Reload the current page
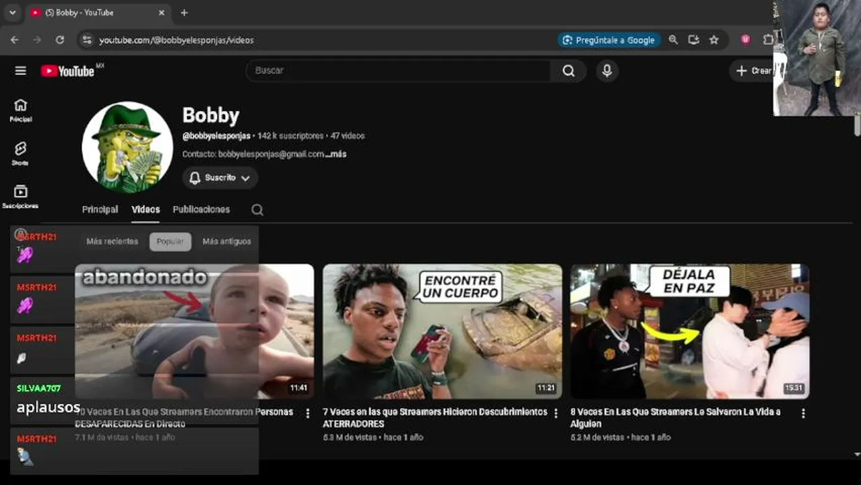The height and width of the screenshot is (485, 861). pos(59,40)
